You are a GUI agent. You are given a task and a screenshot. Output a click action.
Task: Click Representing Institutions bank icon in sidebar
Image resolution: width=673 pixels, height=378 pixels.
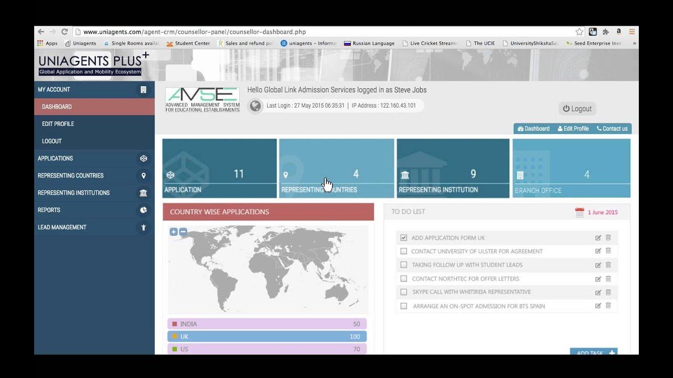coord(143,193)
